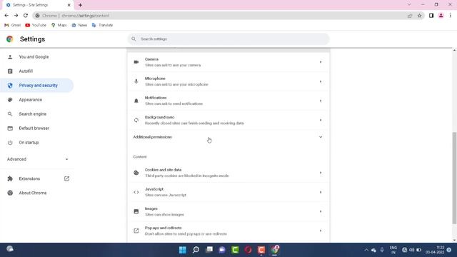Click the Notifications row arrow
Screen dimensions: 457x257
[x=321, y=101]
